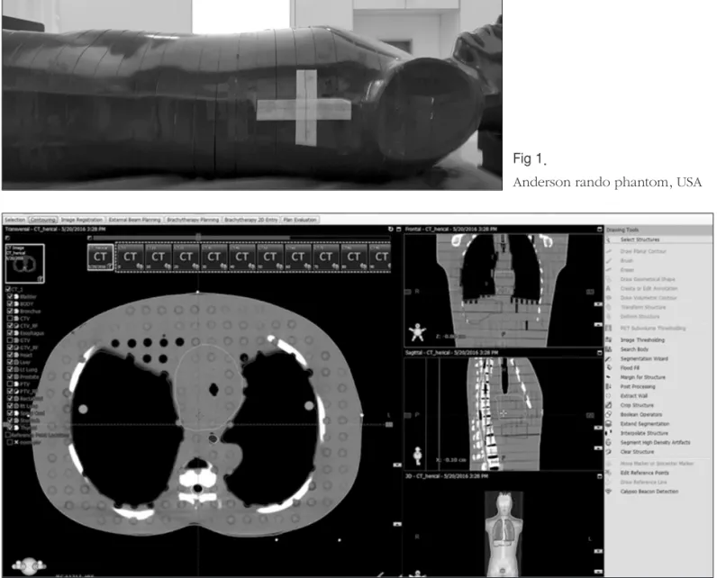Click the Eraser tool icon
717x578 pixels.
tap(609, 270)
